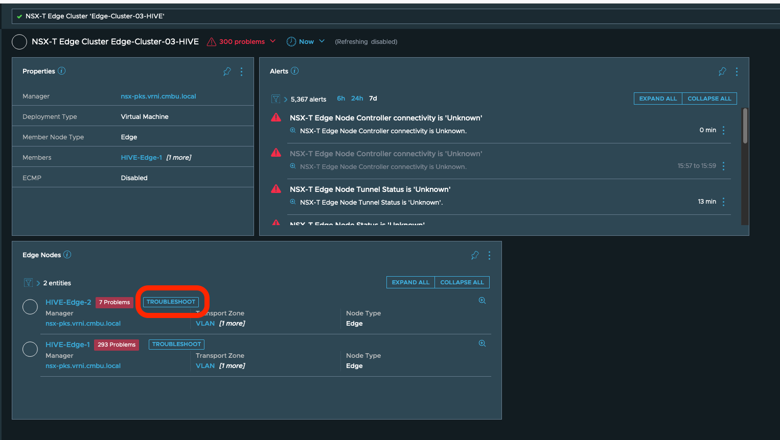Open Edge Nodes filter icon

[28, 283]
